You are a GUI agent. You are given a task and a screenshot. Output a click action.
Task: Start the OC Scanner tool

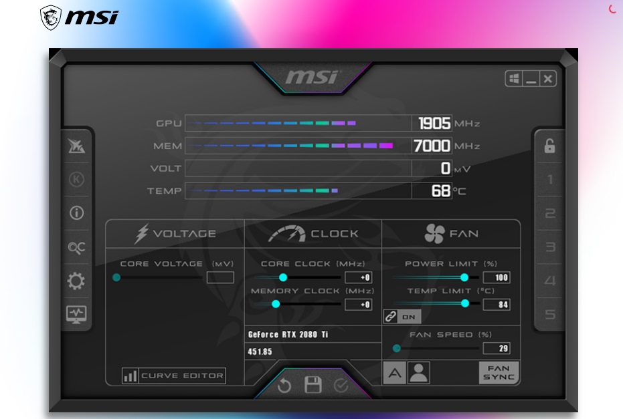click(x=77, y=247)
